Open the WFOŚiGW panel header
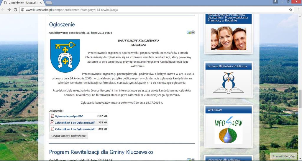 tap(229, 110)
